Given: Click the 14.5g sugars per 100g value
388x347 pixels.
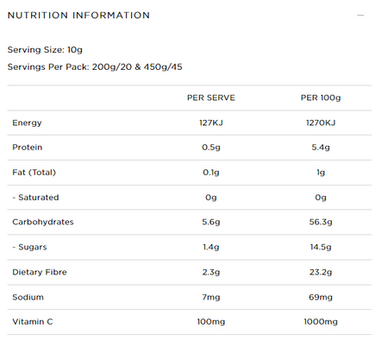Looking at the screenshot, I should [x=321, y=247].
